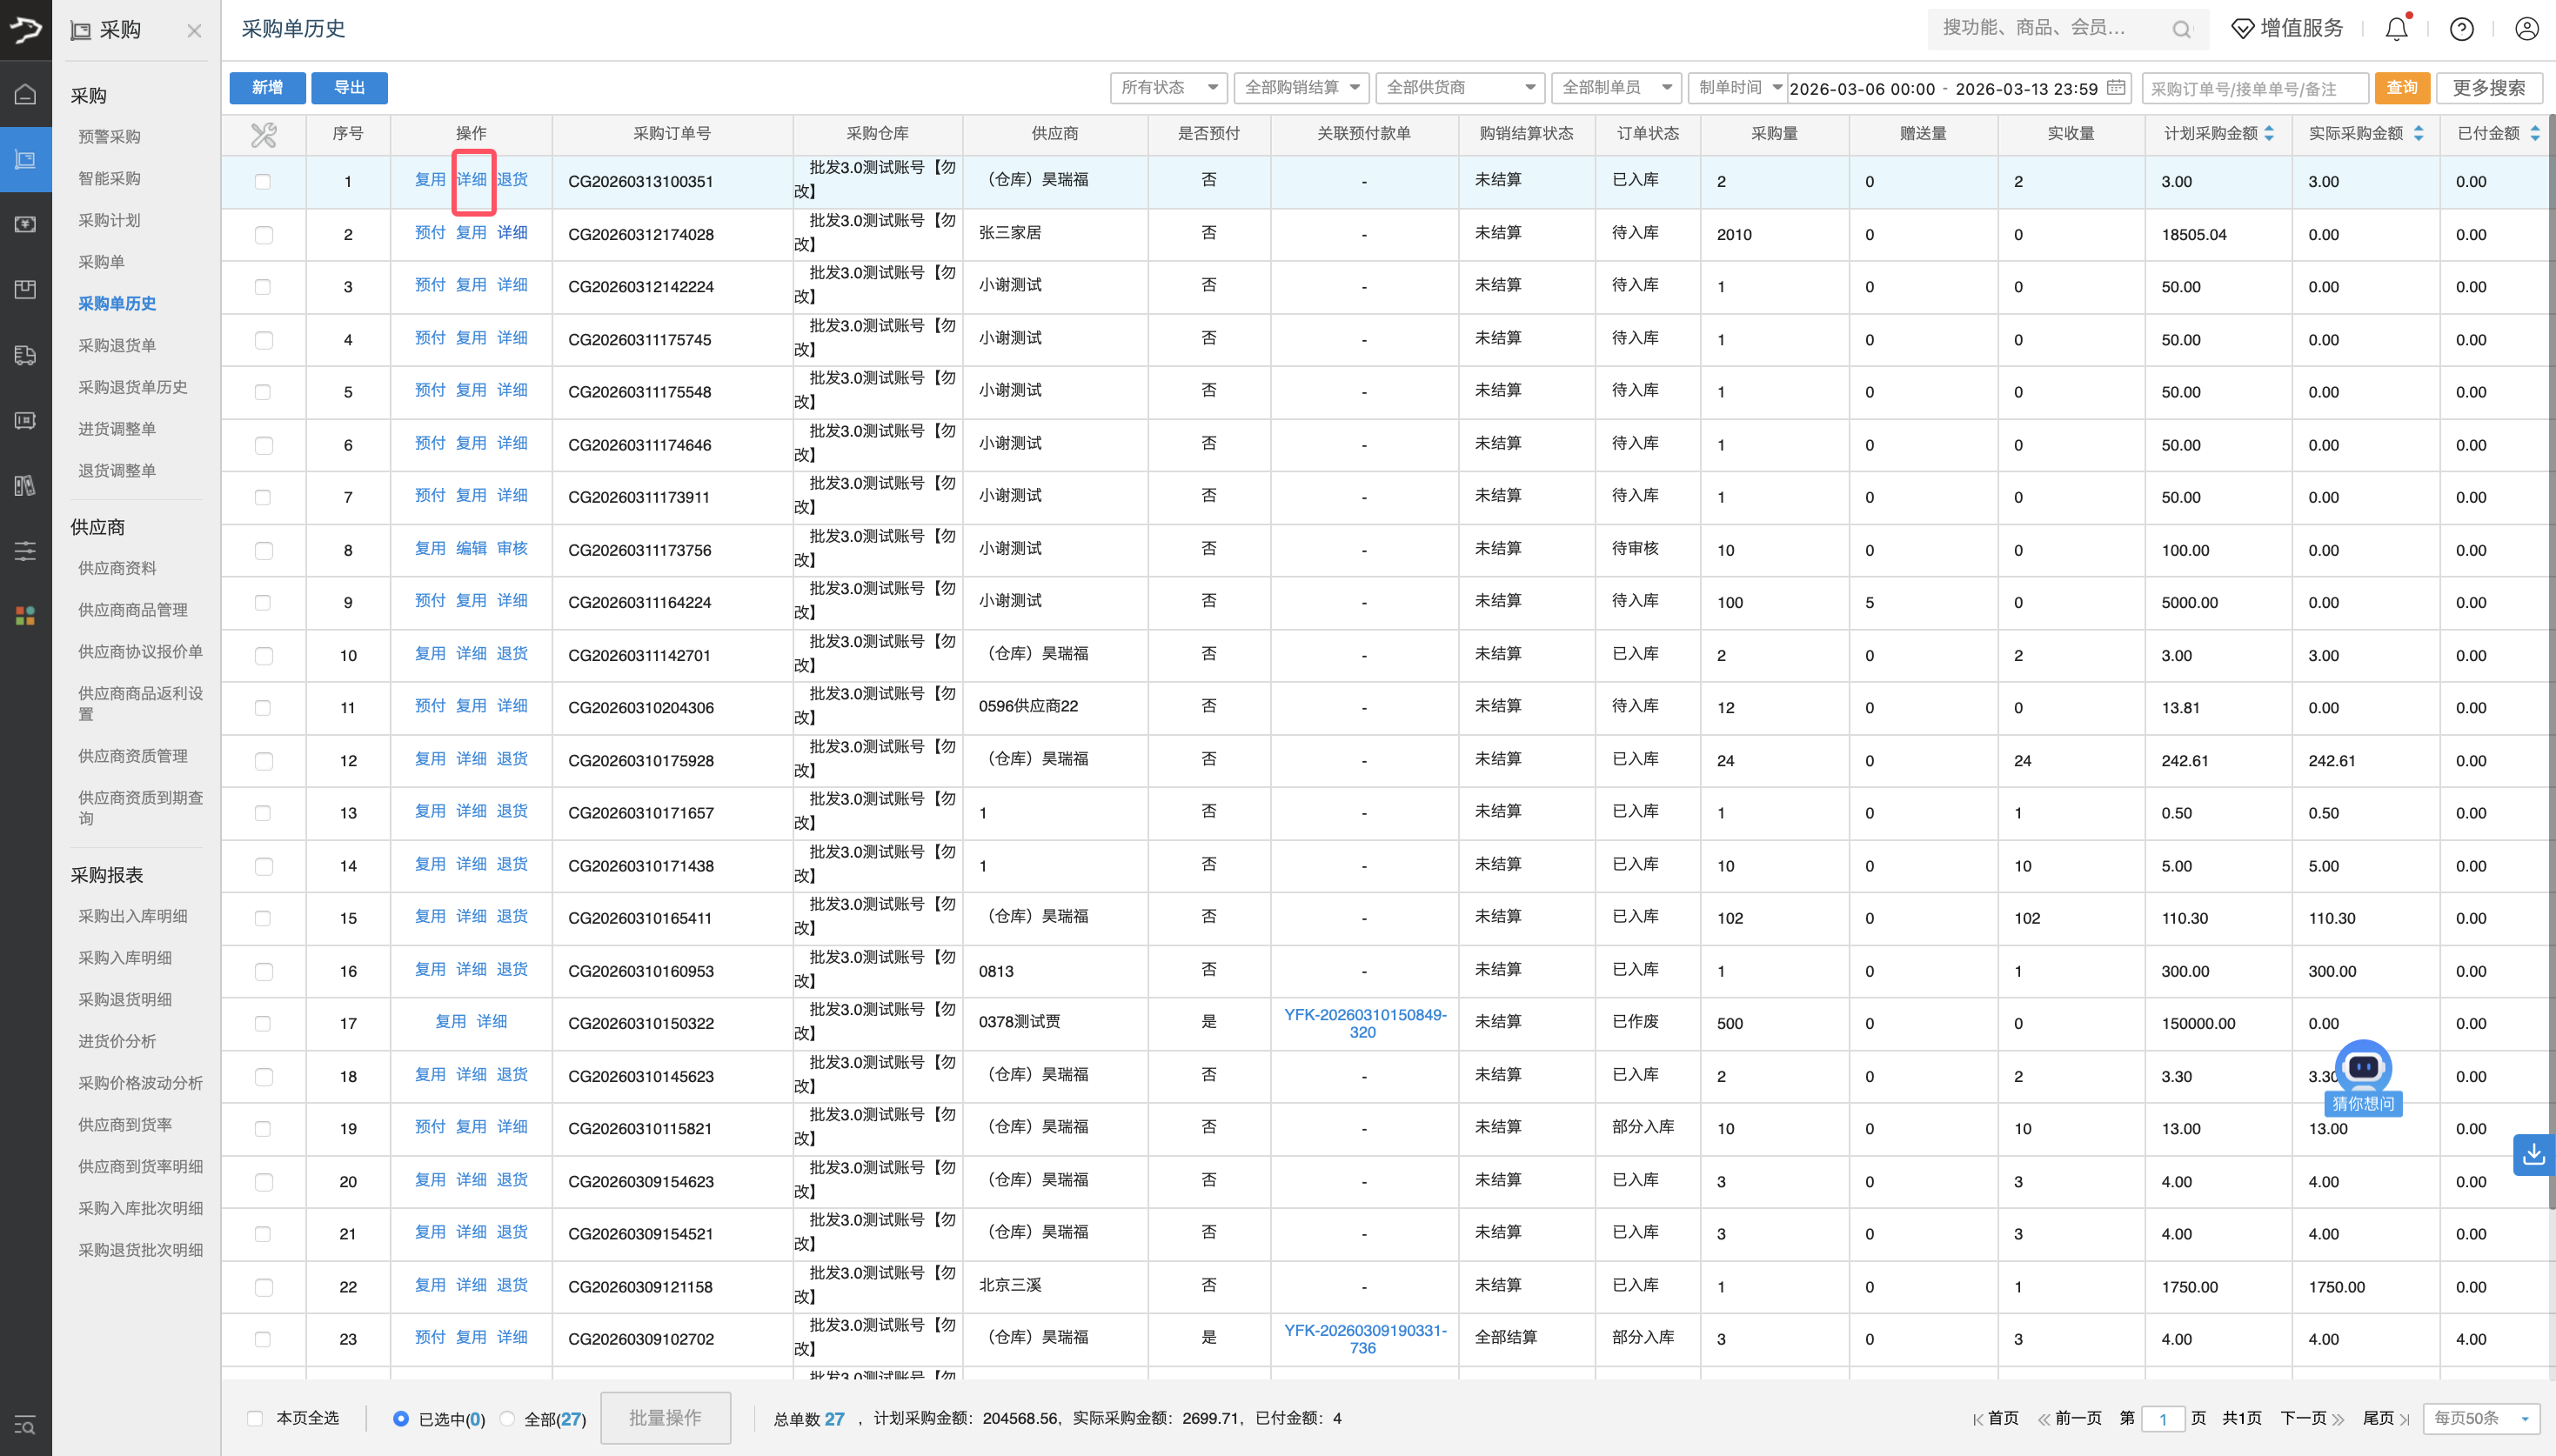The width and height of the screenshot is (2556, 1456).
Task: Expand the 全部供货商 dropdown
Action: [1459, 88]
